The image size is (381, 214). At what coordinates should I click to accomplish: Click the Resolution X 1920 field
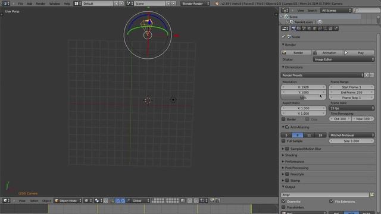[303, 87]
